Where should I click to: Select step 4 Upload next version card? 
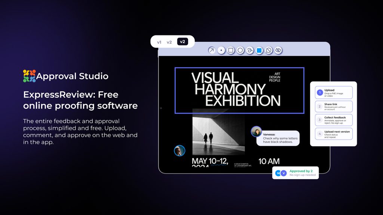[x=334, y=134]
